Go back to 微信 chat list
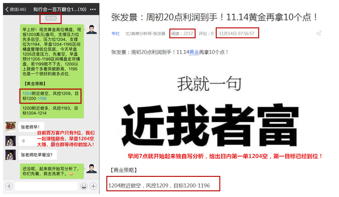 [x=16, y=9]
